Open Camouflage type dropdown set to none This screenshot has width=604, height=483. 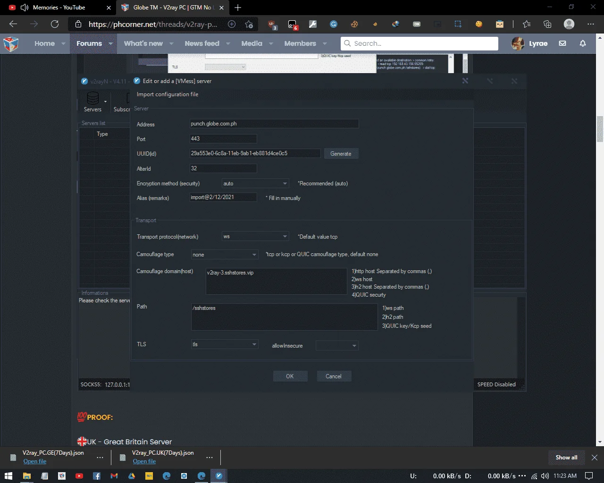coord(225,255)
